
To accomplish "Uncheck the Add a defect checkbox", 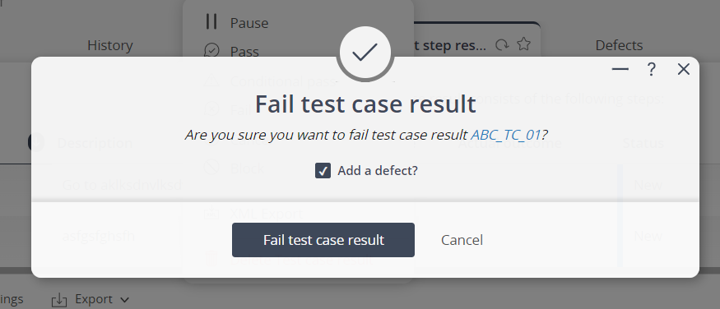I will pyautogui.click(x=323, y=171).
